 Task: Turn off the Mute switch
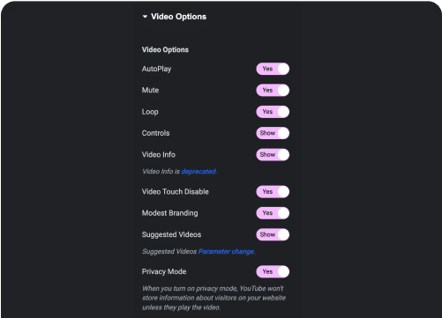click(x=273, y=91)
